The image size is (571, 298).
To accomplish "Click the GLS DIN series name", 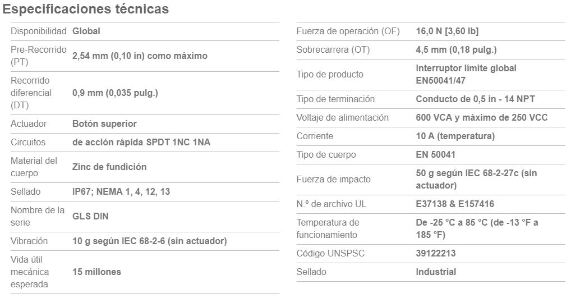I will [x=90, y=217].
